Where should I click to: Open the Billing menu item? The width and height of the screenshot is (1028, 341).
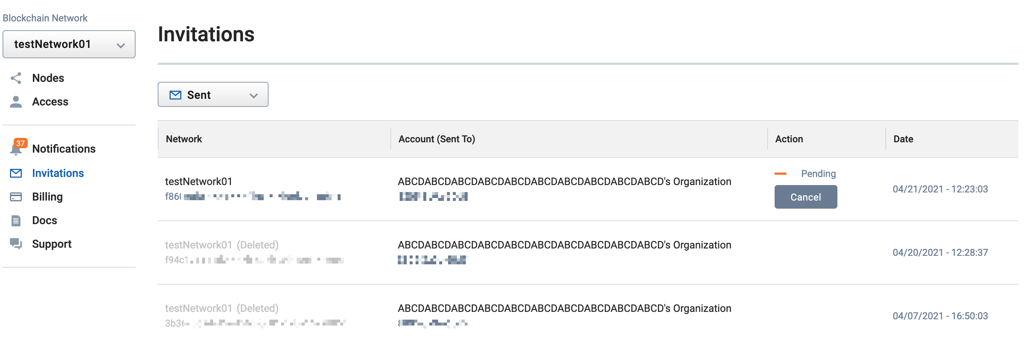48,197
